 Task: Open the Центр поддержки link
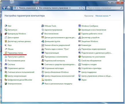click(89, 72)
